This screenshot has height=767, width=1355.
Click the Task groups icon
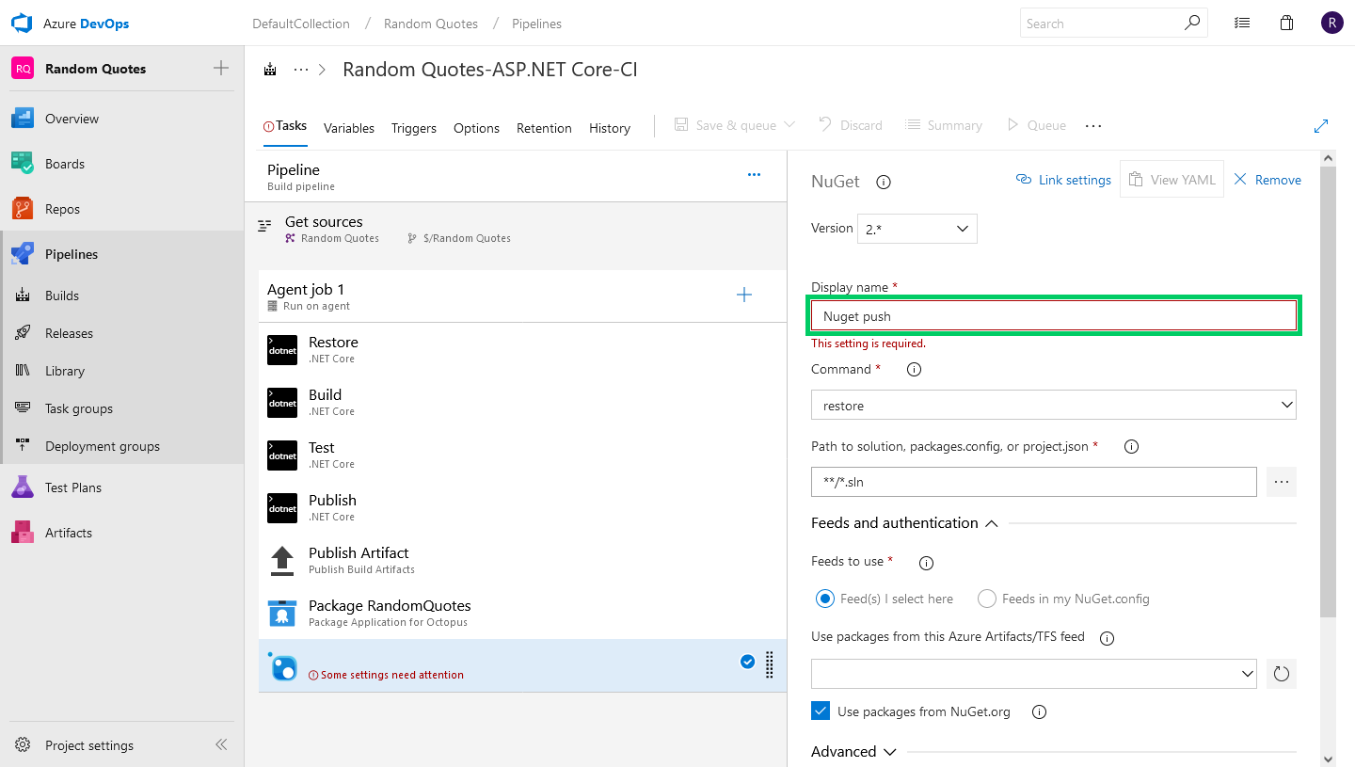[x=24, y=408]
